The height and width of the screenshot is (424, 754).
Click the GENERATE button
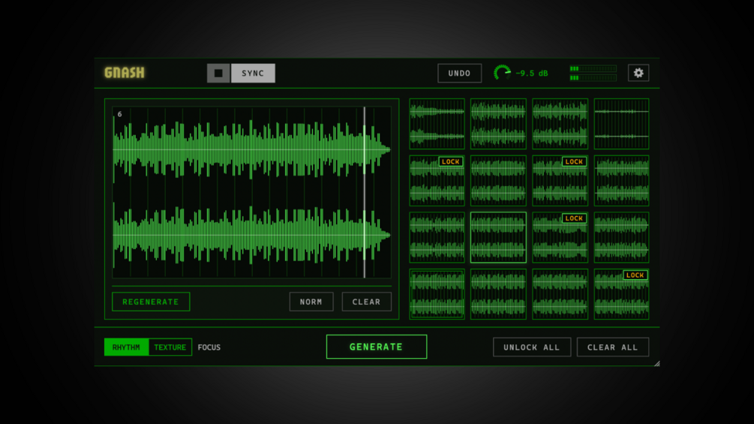(x=376, y=347)
